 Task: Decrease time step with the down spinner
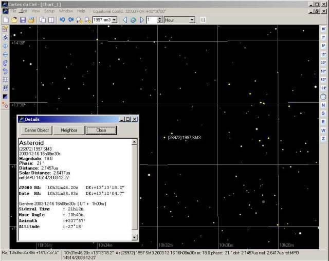(x=160, y=22)
